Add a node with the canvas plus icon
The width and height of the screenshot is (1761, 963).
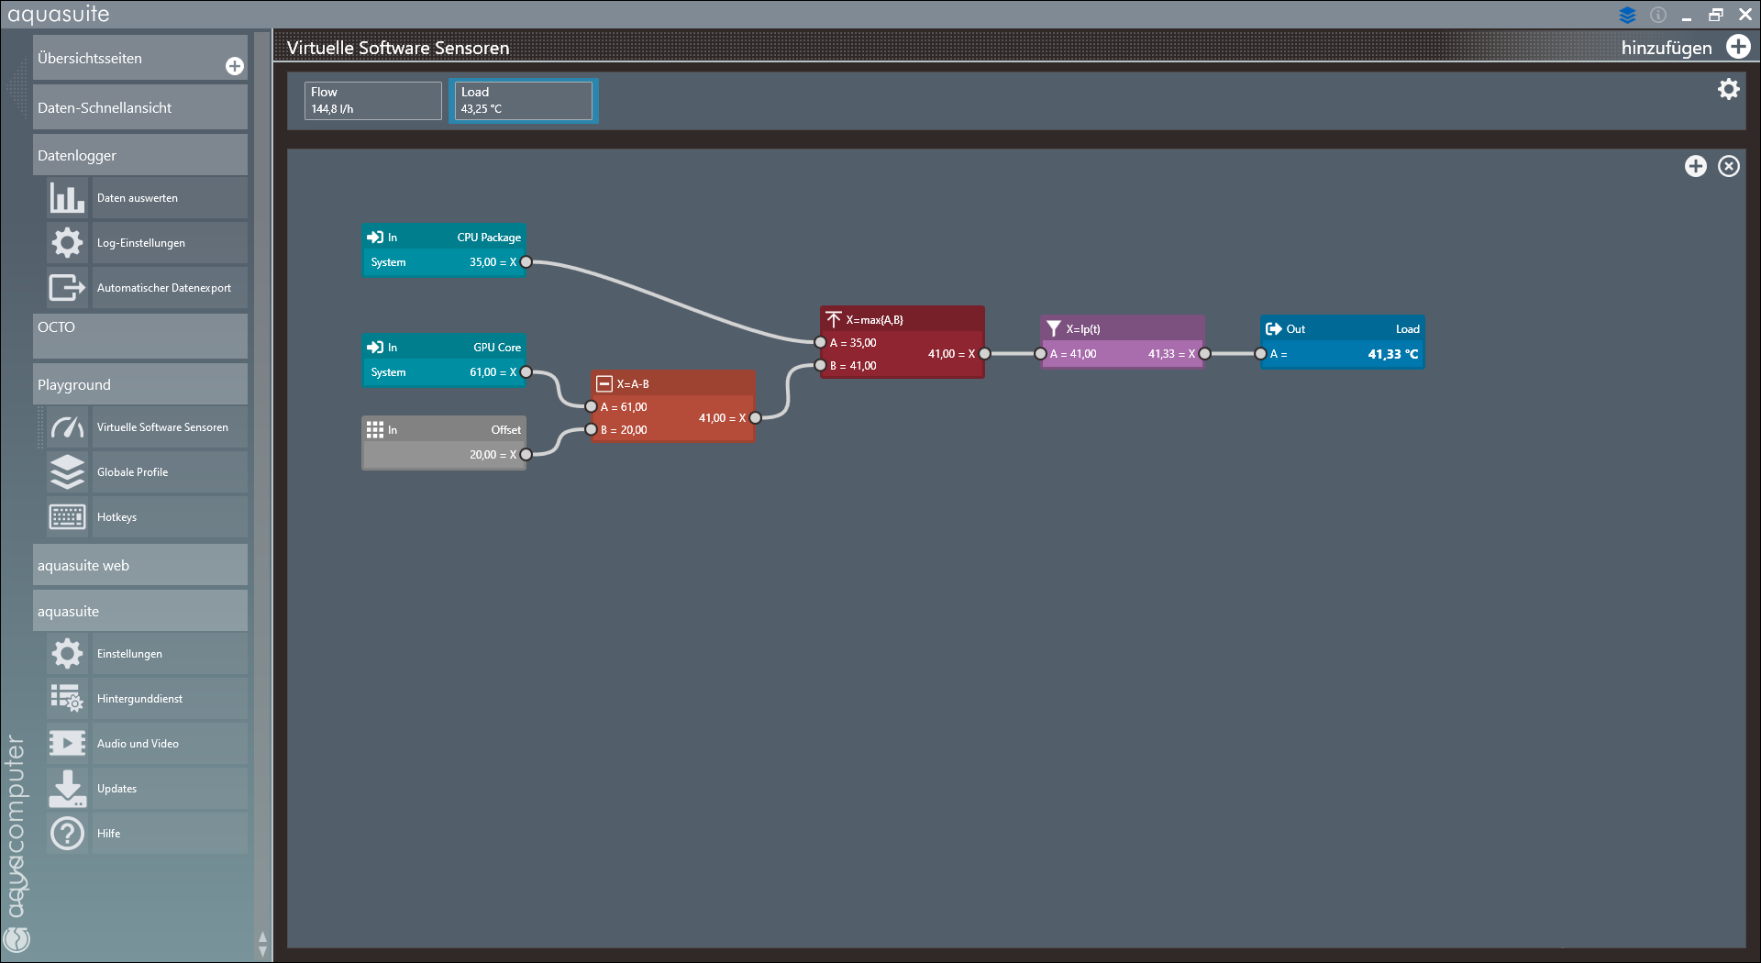tap(1696, 166)
